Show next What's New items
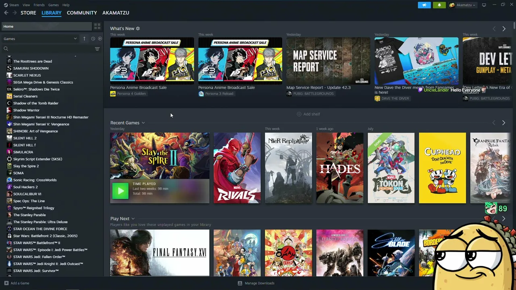This screenshot has height=290, width=516. pyautogui.click(x=504, y=29)
